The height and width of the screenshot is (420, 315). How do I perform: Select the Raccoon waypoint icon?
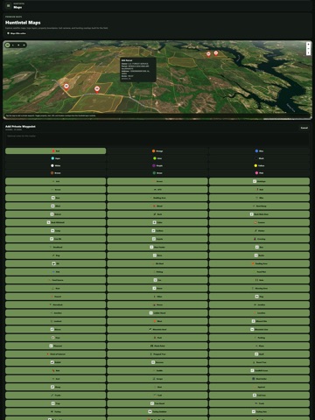tap(157, 362)
